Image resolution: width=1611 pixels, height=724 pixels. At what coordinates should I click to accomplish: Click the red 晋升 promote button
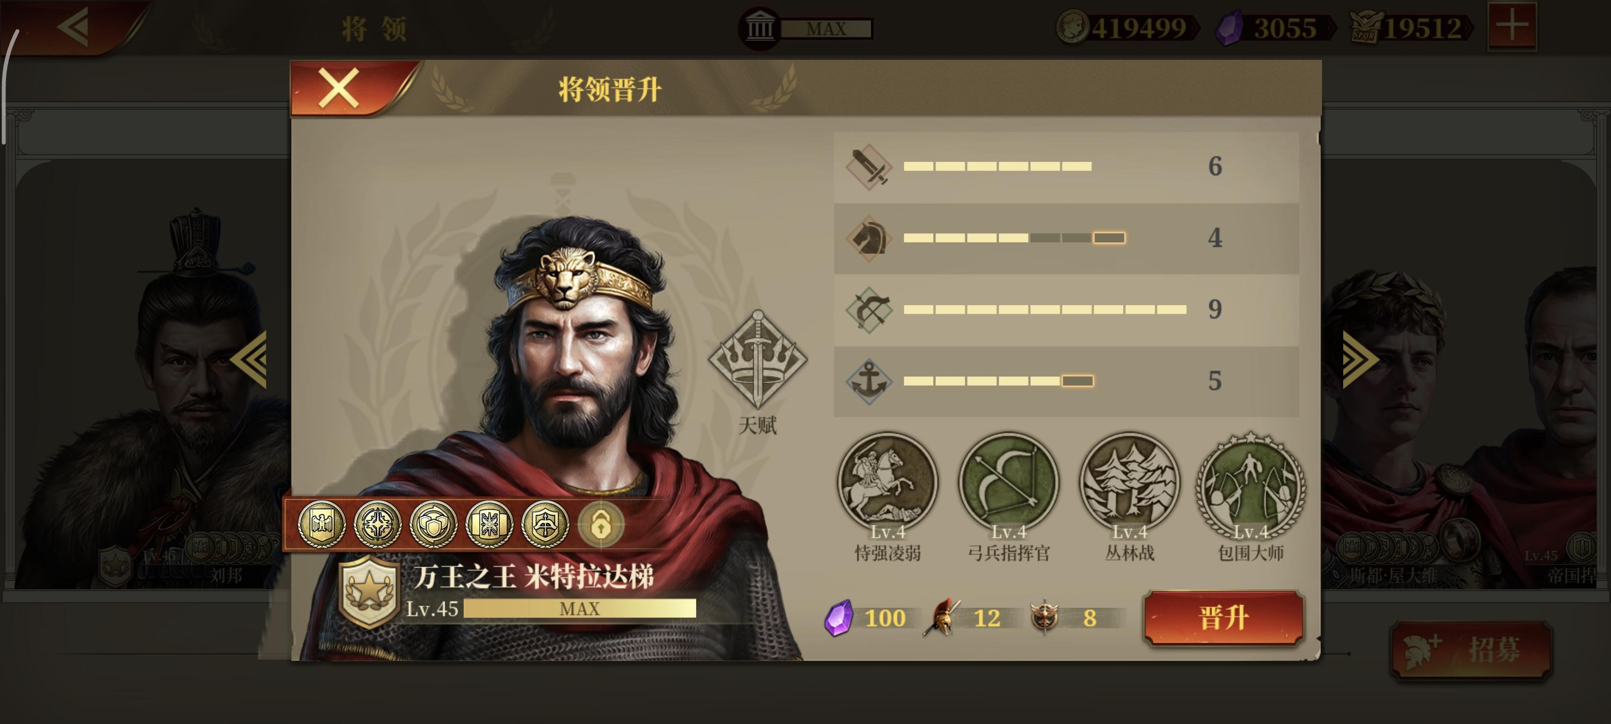(x=1223, y=618)
